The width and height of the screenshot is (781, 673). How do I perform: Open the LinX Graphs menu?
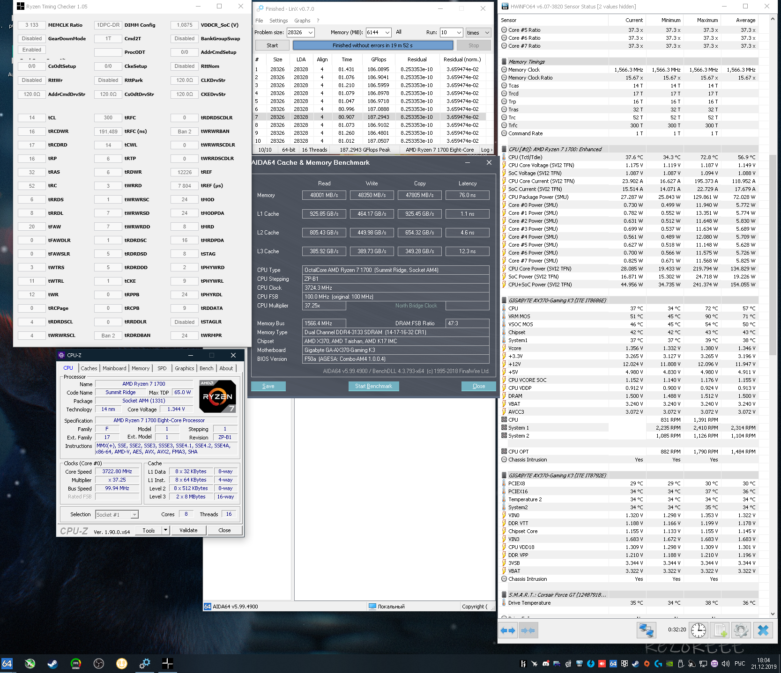coord(302,21)
